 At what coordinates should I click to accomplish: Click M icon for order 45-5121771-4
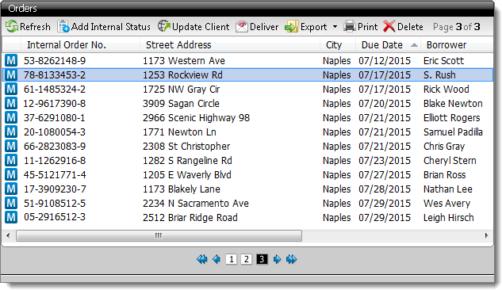coord(11,174)
